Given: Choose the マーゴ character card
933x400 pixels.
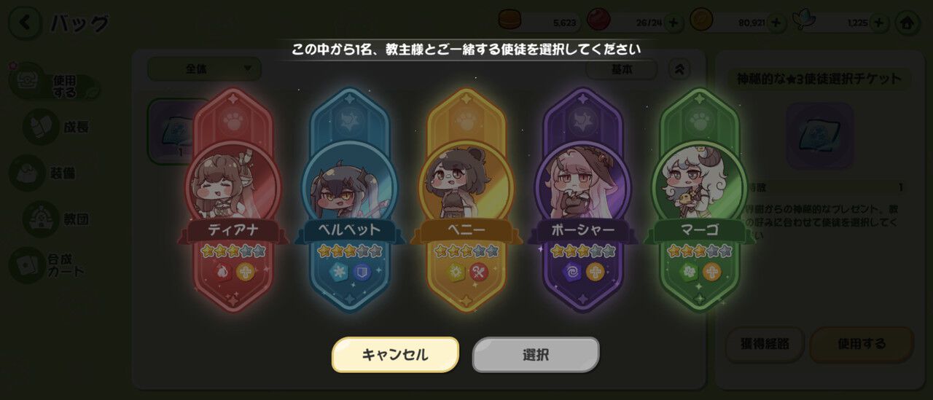Looking at the screenshot, I should click(x=699, y=198).
